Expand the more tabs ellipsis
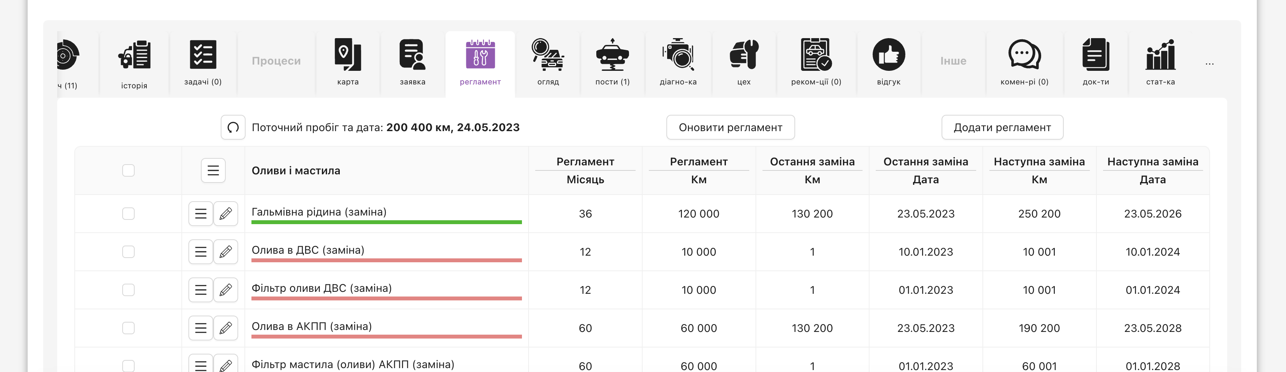This screenshot has width=1286, height=372. (1209, 64)
